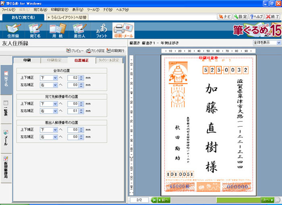
Task: Click the 次へ next record button
Action: (x=267, y=200)
